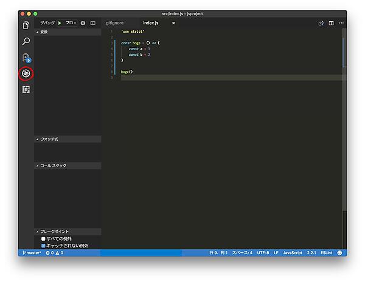
Task: Click the Debug icon circled in red
Action: tap(26, 73)
